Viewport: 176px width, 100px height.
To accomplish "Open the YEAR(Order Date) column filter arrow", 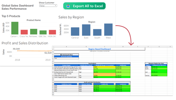I will pyautogui.click(x=78, y=84).
